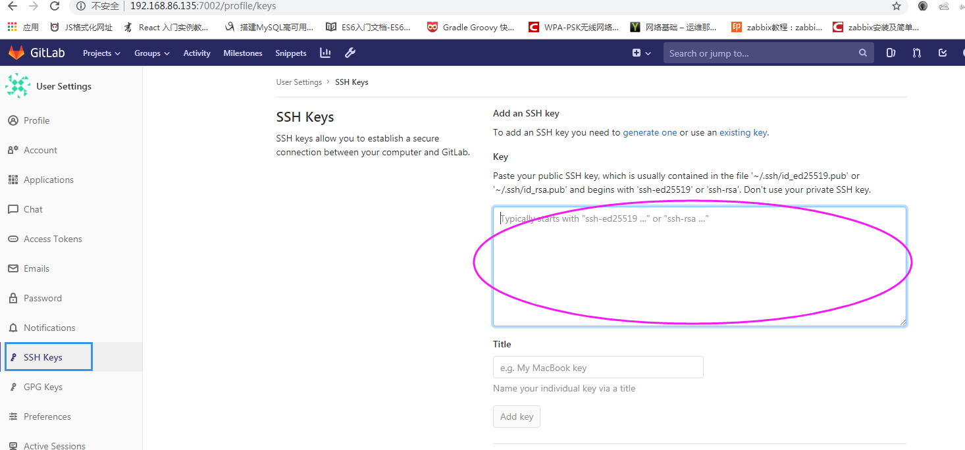The height and width of the screenshot is (450, 965).
Task: Open the Admin Area wrench icon
Action: (350, 53)
